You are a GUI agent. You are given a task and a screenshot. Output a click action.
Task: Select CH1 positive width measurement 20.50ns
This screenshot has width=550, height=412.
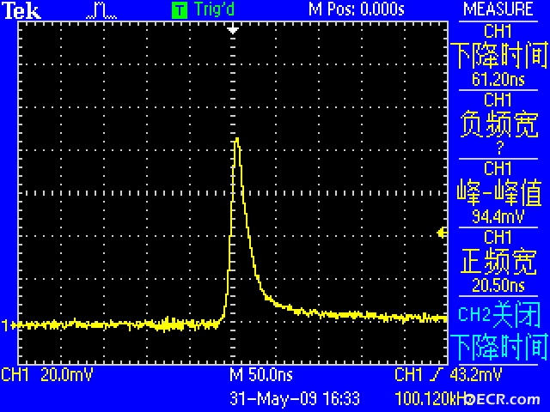click(498, 262)
